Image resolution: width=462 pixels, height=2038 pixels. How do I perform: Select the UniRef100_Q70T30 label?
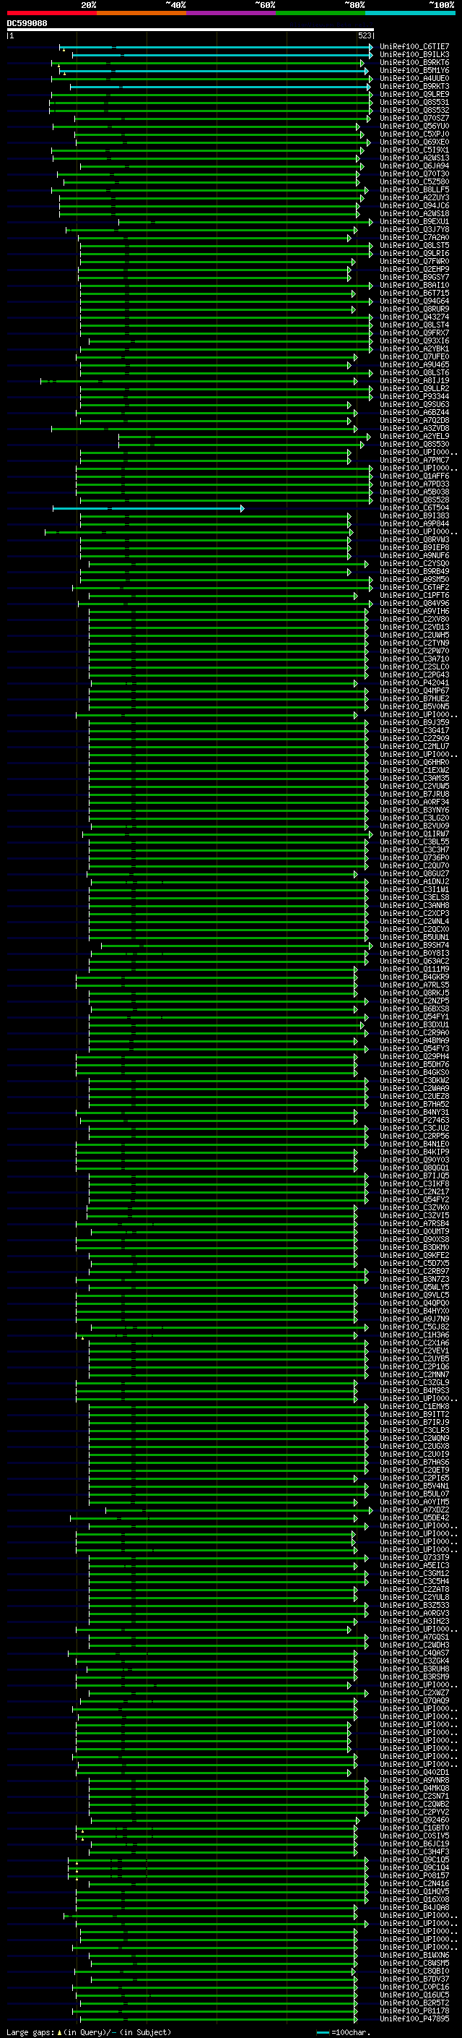414,174
